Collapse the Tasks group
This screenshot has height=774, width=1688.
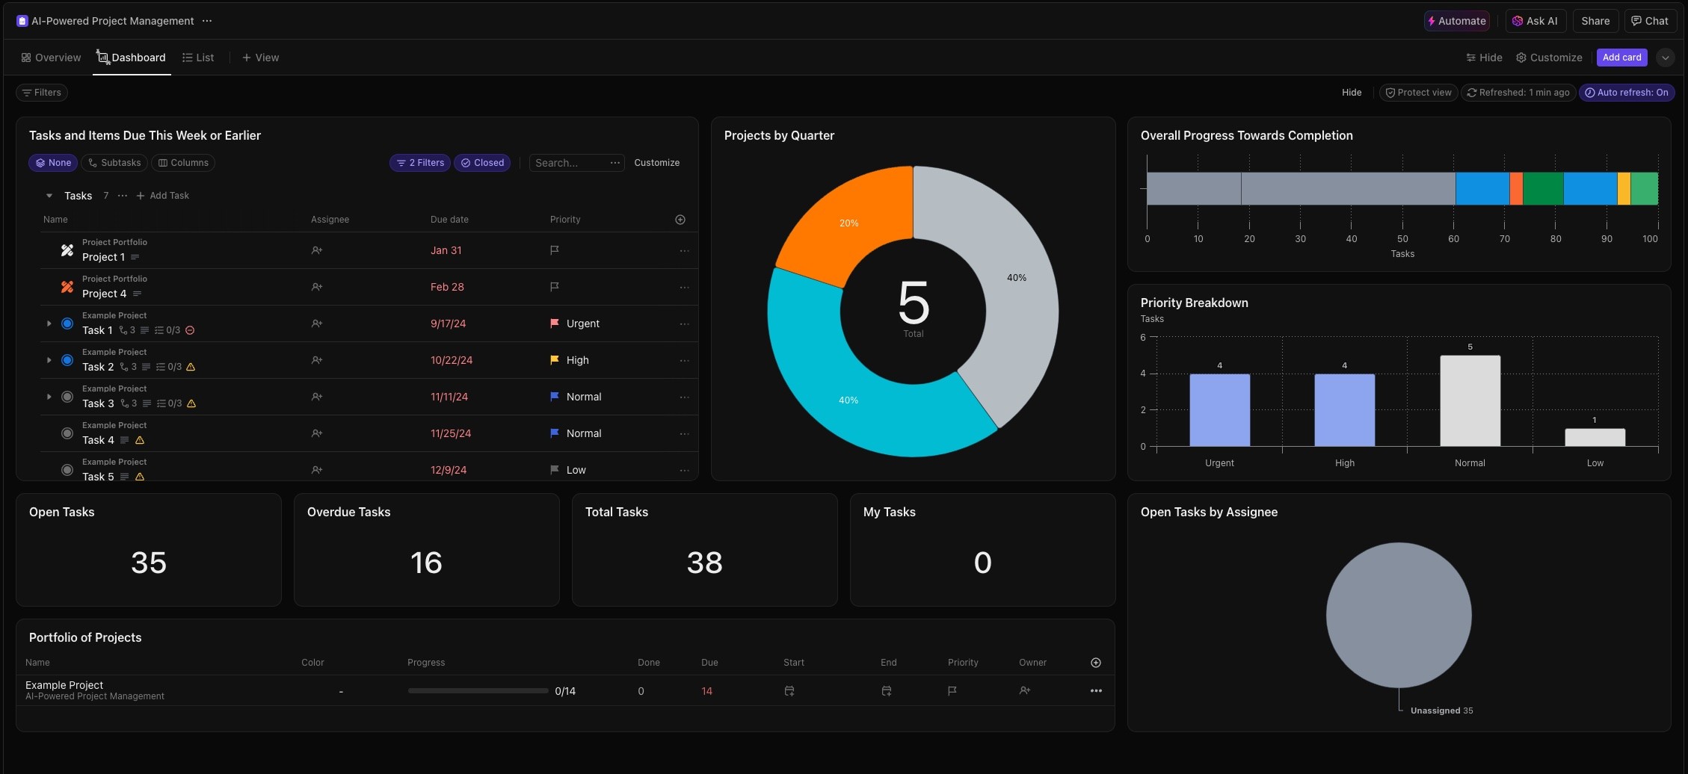49,195
